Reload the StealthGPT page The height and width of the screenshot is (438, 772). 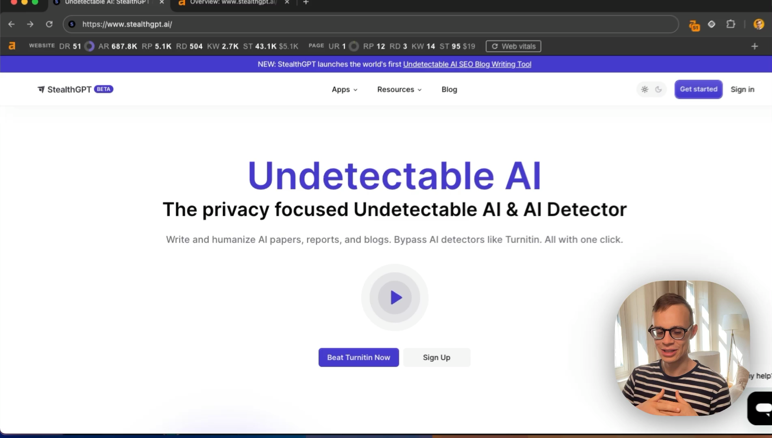(49, 24)
